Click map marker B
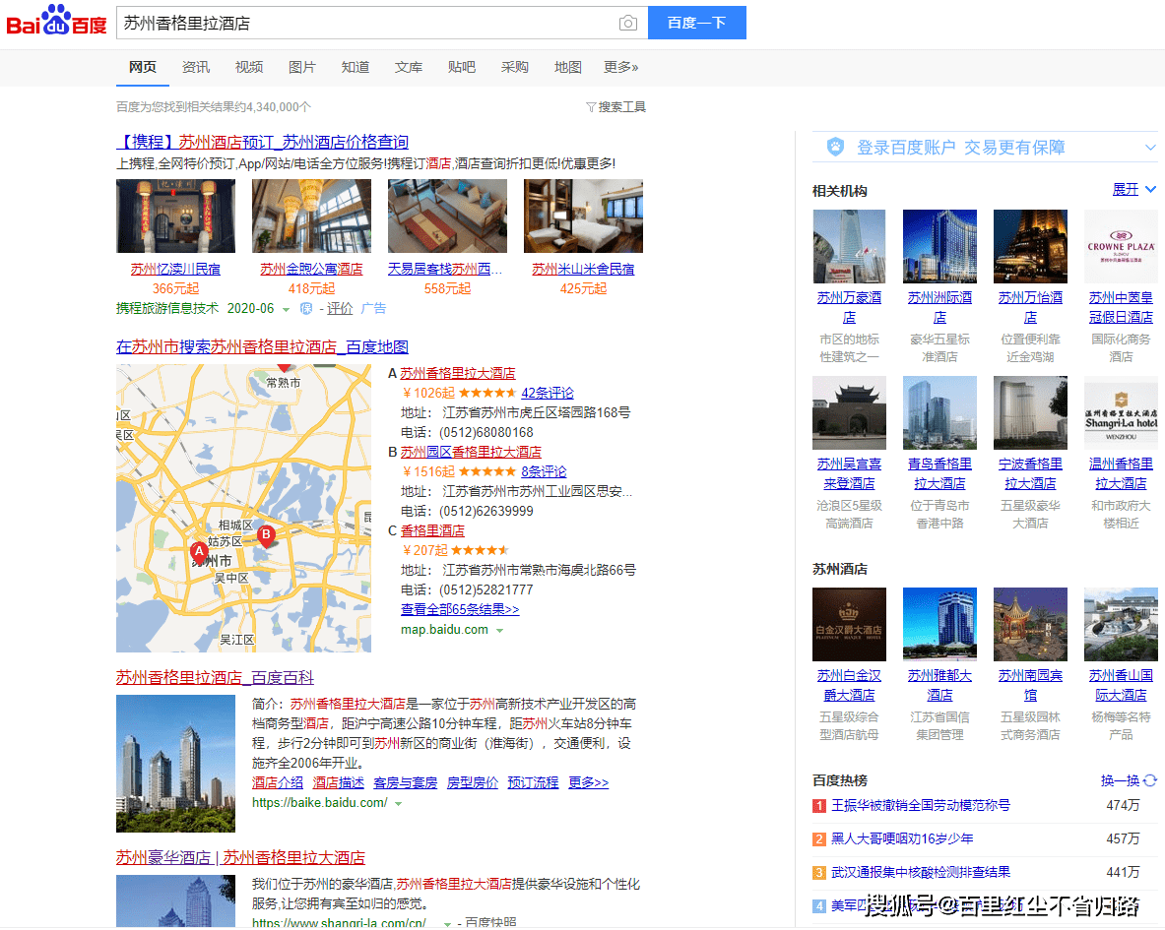 [x=266, y=534]
